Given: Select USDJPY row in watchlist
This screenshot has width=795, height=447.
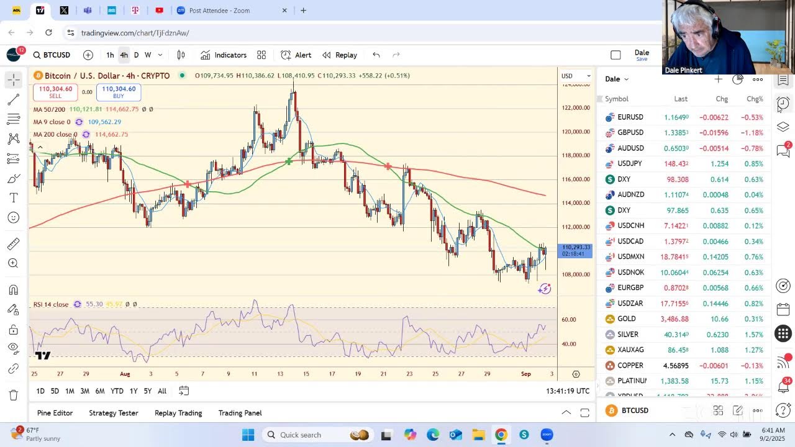Looking at the screenshot, I should point(684,163).
